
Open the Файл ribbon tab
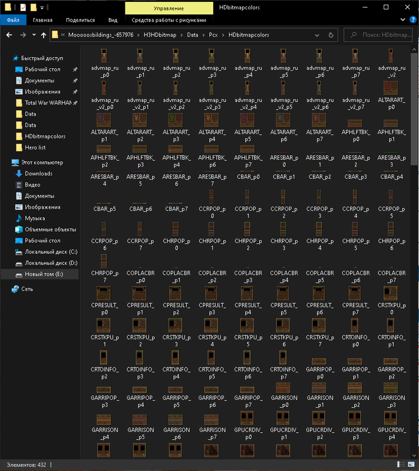click(x=13, y=20)
